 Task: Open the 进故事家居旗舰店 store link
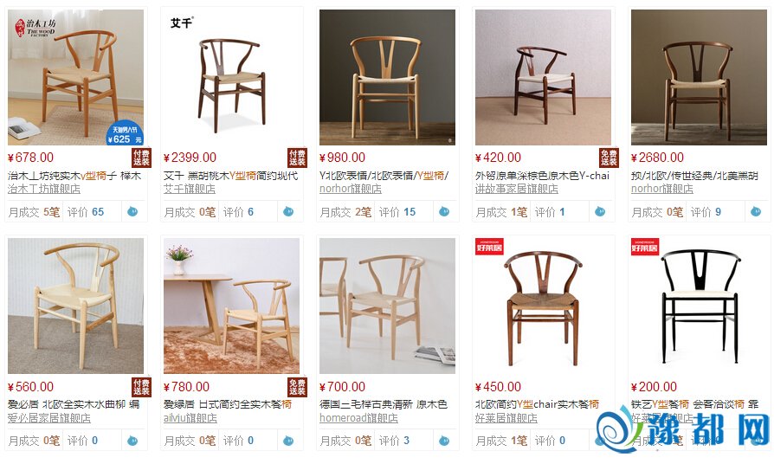pos(516,189)
